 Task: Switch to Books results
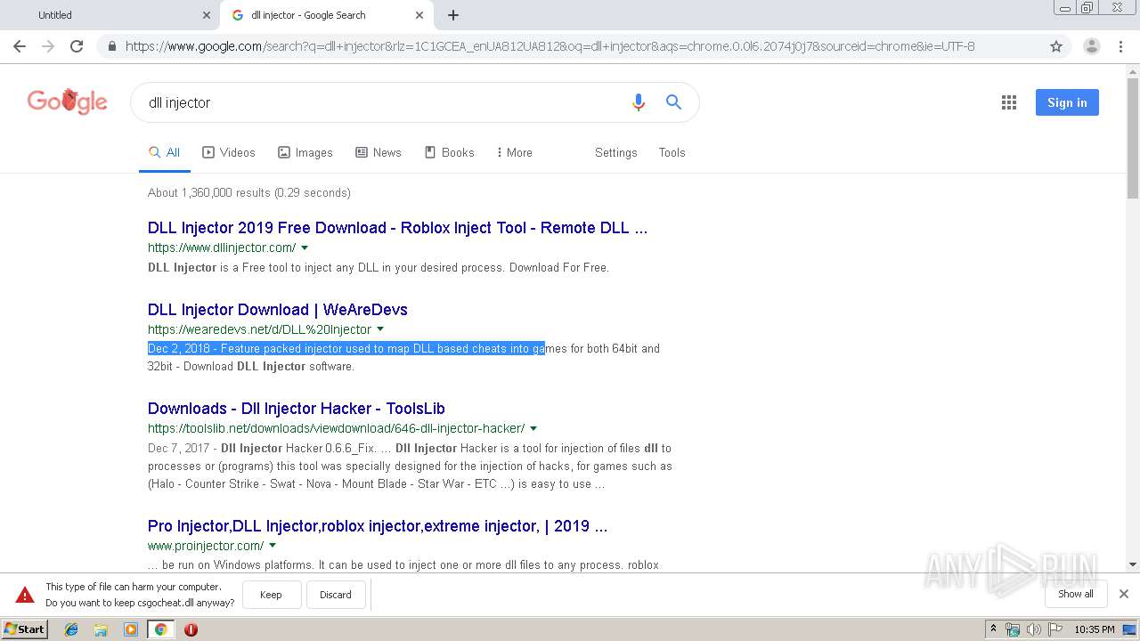pyautogui.click(x=450, y=152)
